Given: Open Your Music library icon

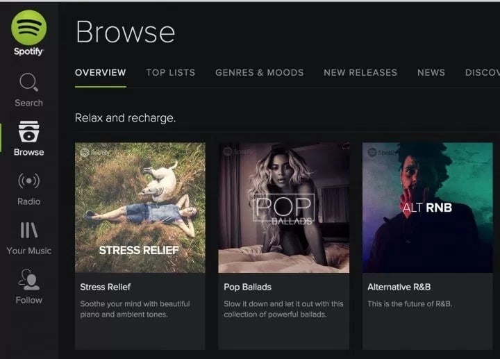Looking at the screenshot, I should click(28, 231).
